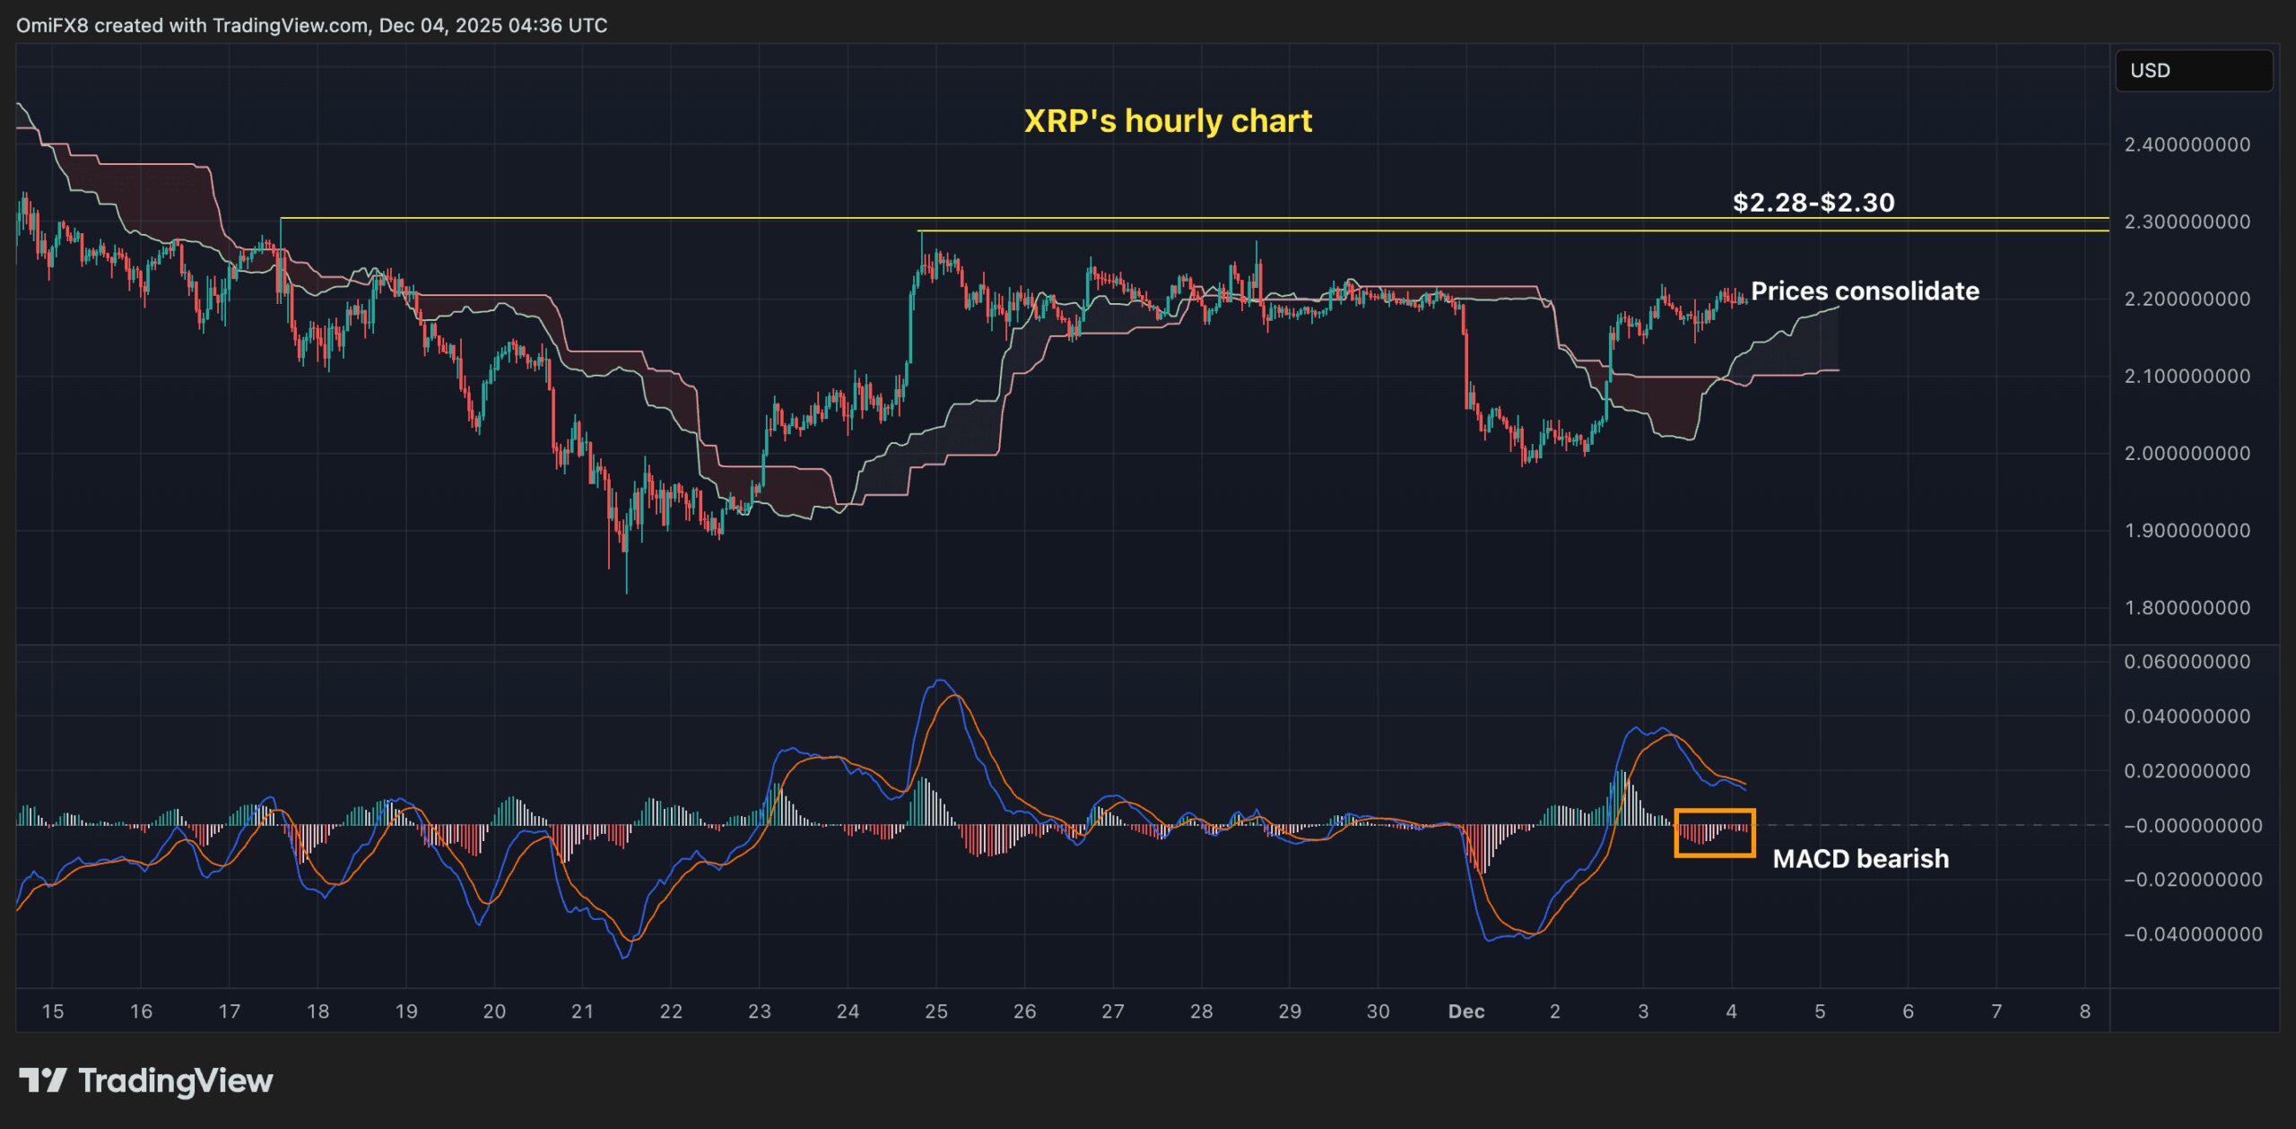Click the 25 date label on time axis

click(x=935, y=1012)
